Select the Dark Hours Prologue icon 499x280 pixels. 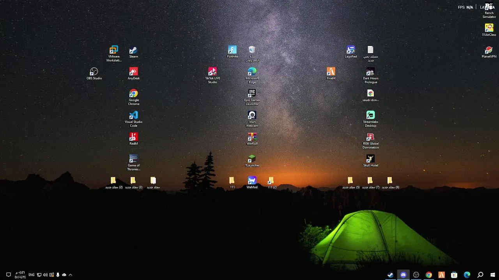click(x=370, y=75)
